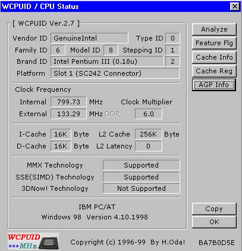242x251 pixels.
Task: Click the Analyze button
Action: tap(214, 29)
